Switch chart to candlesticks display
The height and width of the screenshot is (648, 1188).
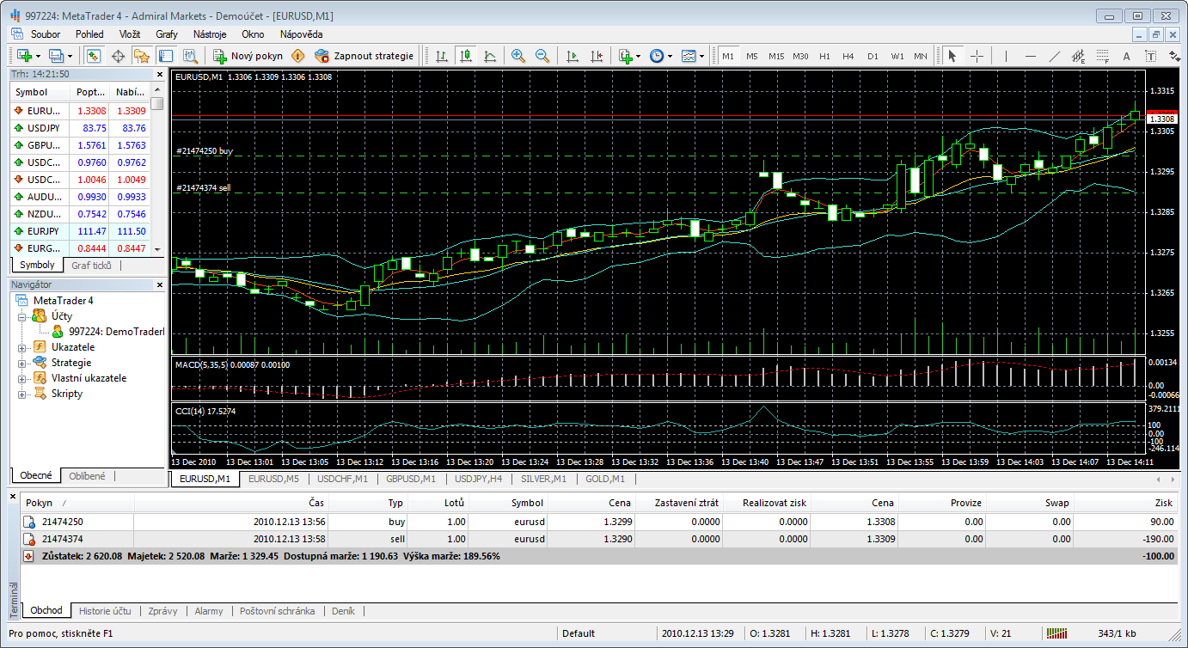click(x=466, y=56)
